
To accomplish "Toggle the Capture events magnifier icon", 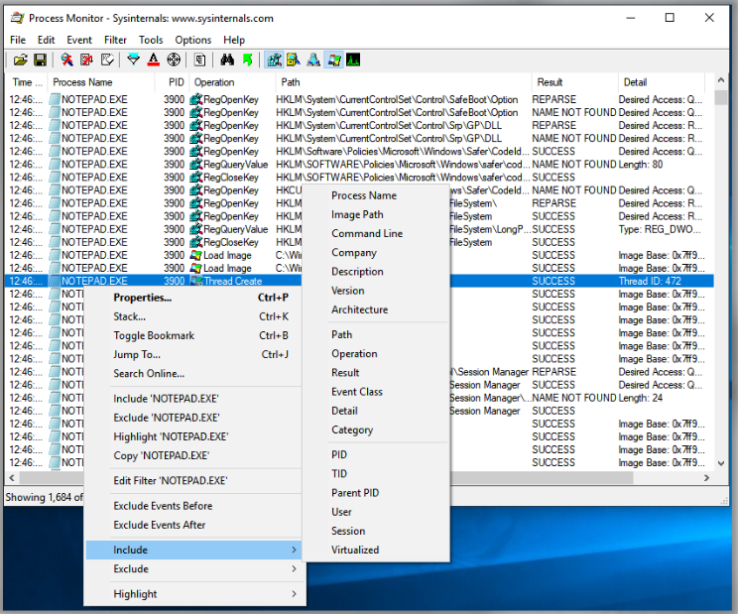I will tap(66, 60).
